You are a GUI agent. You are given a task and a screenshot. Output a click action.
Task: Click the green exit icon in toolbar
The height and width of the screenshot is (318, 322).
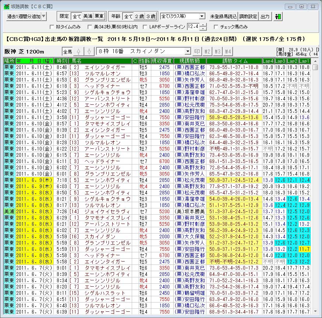278,16
